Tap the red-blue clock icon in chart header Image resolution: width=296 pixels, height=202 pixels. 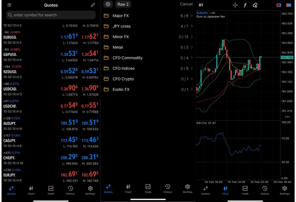click(x=279, y=5)
